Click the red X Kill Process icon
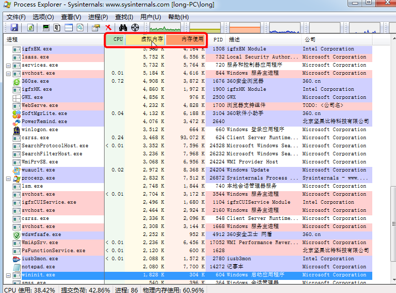 (x=108, y=27)
